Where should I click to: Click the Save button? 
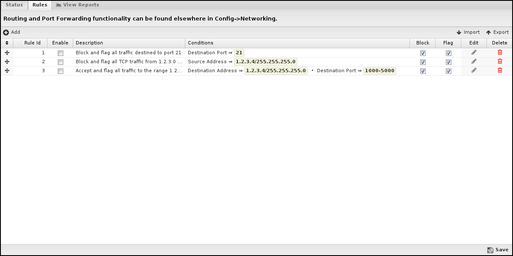tap(498, 250)
